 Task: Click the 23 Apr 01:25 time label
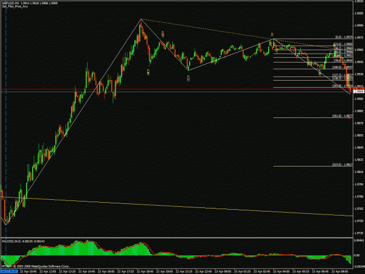[242, 272]
